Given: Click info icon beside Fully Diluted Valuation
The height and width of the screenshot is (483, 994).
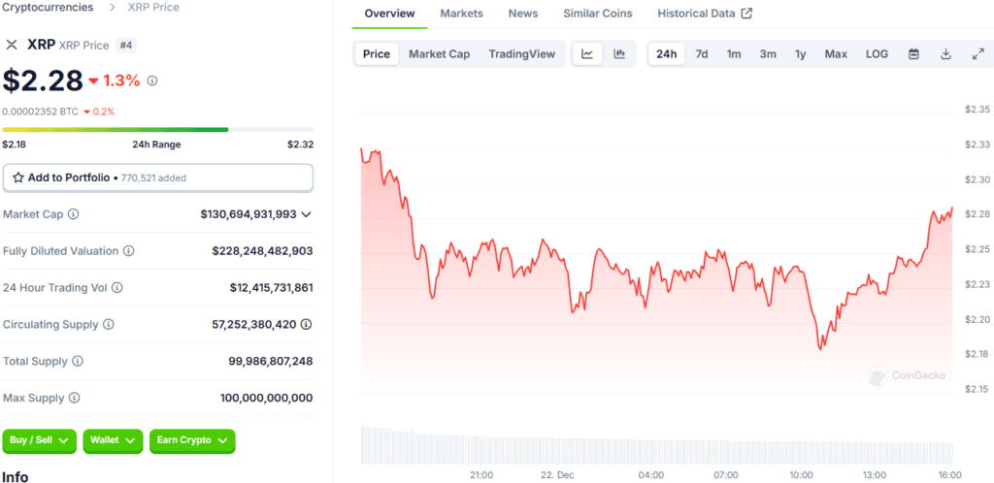Looking at the screenshot, I should pyautogui.click(x=129, y=250).
